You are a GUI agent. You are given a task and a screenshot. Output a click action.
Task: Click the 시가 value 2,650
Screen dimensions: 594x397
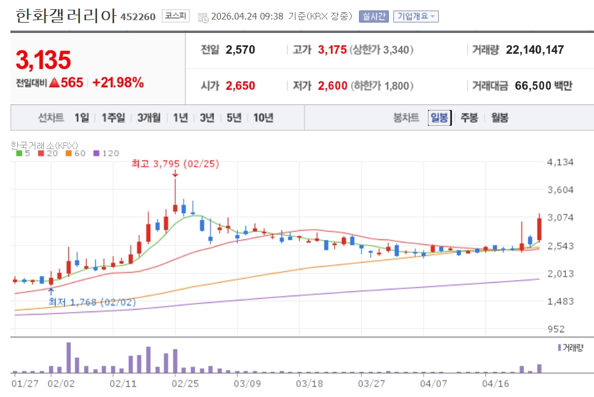[240, 86]
